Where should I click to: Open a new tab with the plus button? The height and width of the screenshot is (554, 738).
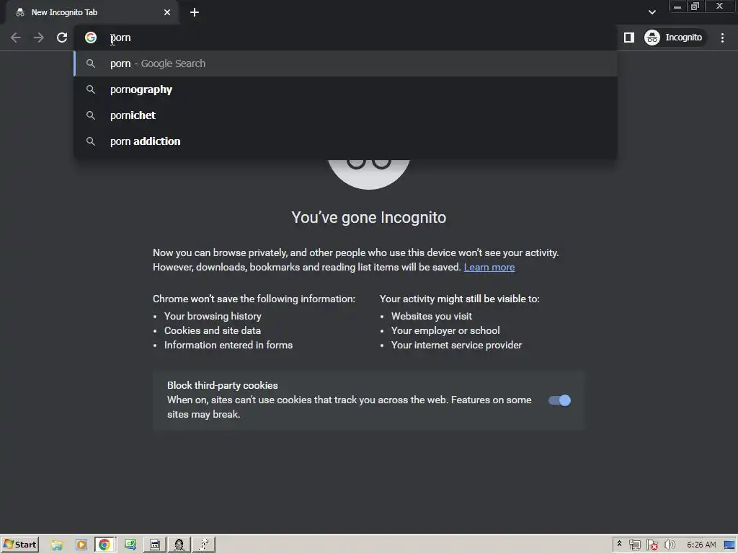point(195,12)
